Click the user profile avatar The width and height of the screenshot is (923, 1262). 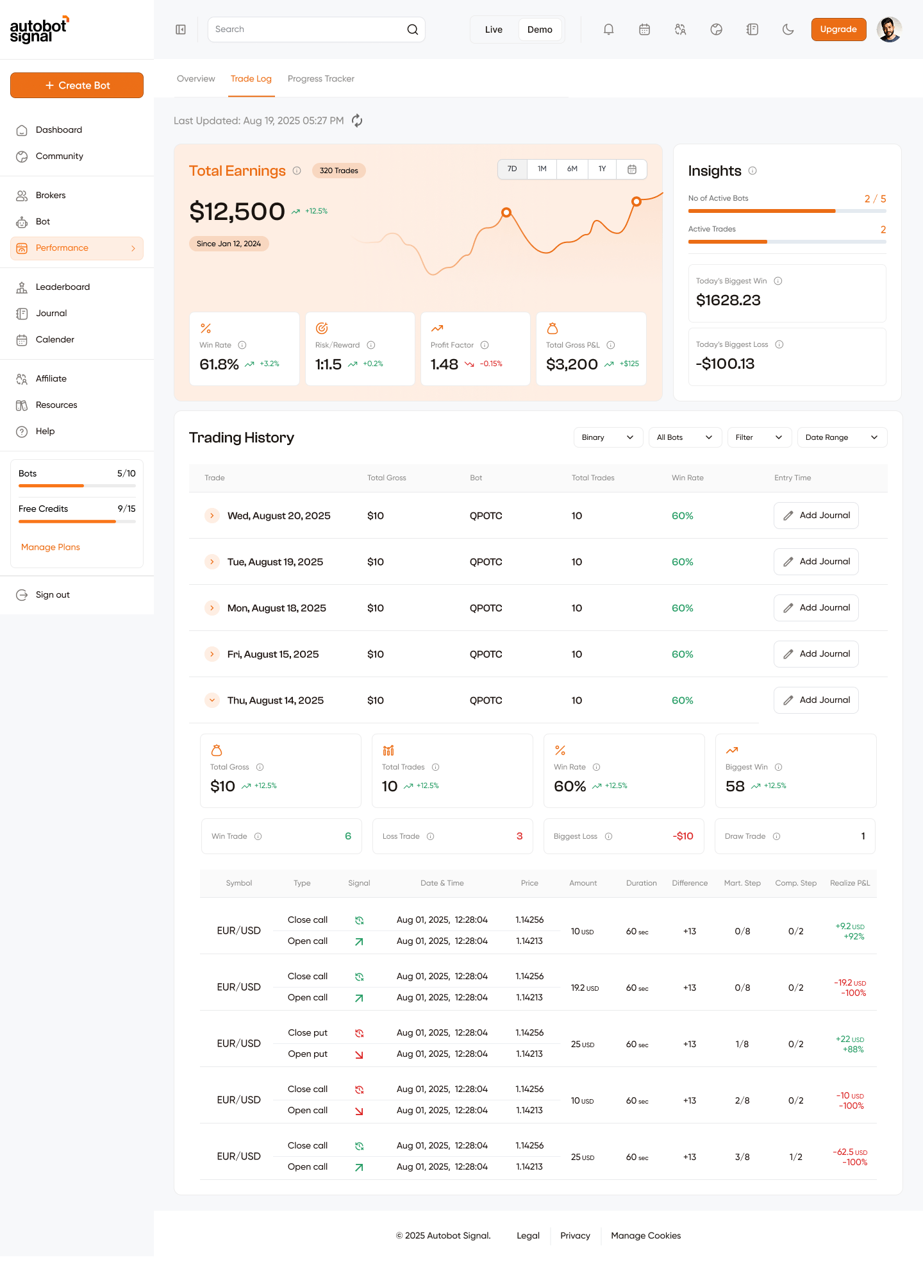pos(889,29)
